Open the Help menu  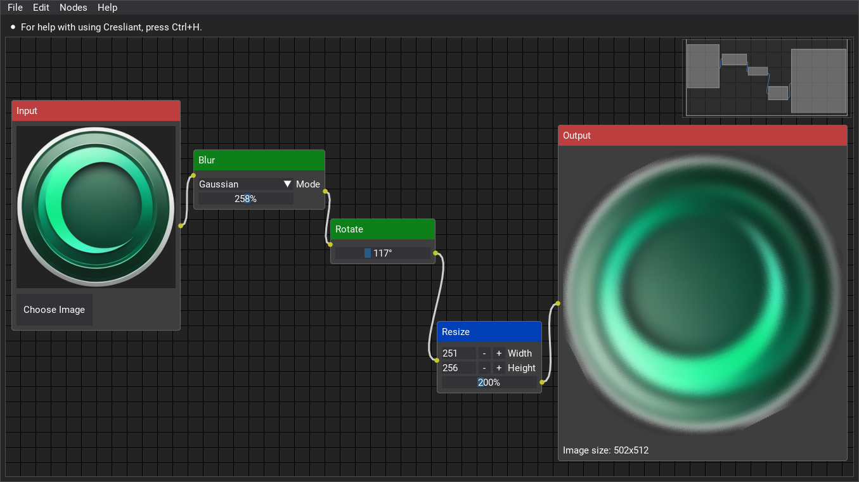[x=108, y=8]
